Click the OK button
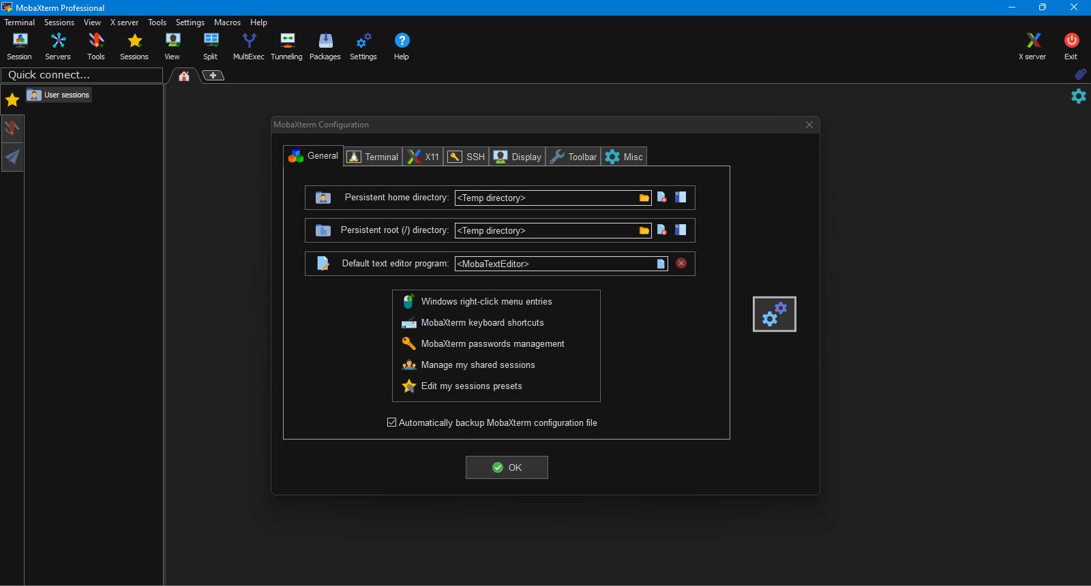 click(x=507, y=467)
